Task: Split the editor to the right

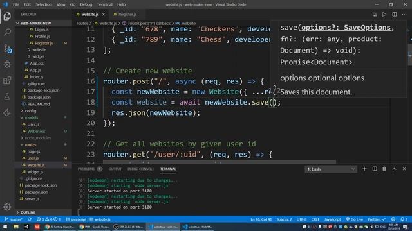Action: (x=395, y=15)
